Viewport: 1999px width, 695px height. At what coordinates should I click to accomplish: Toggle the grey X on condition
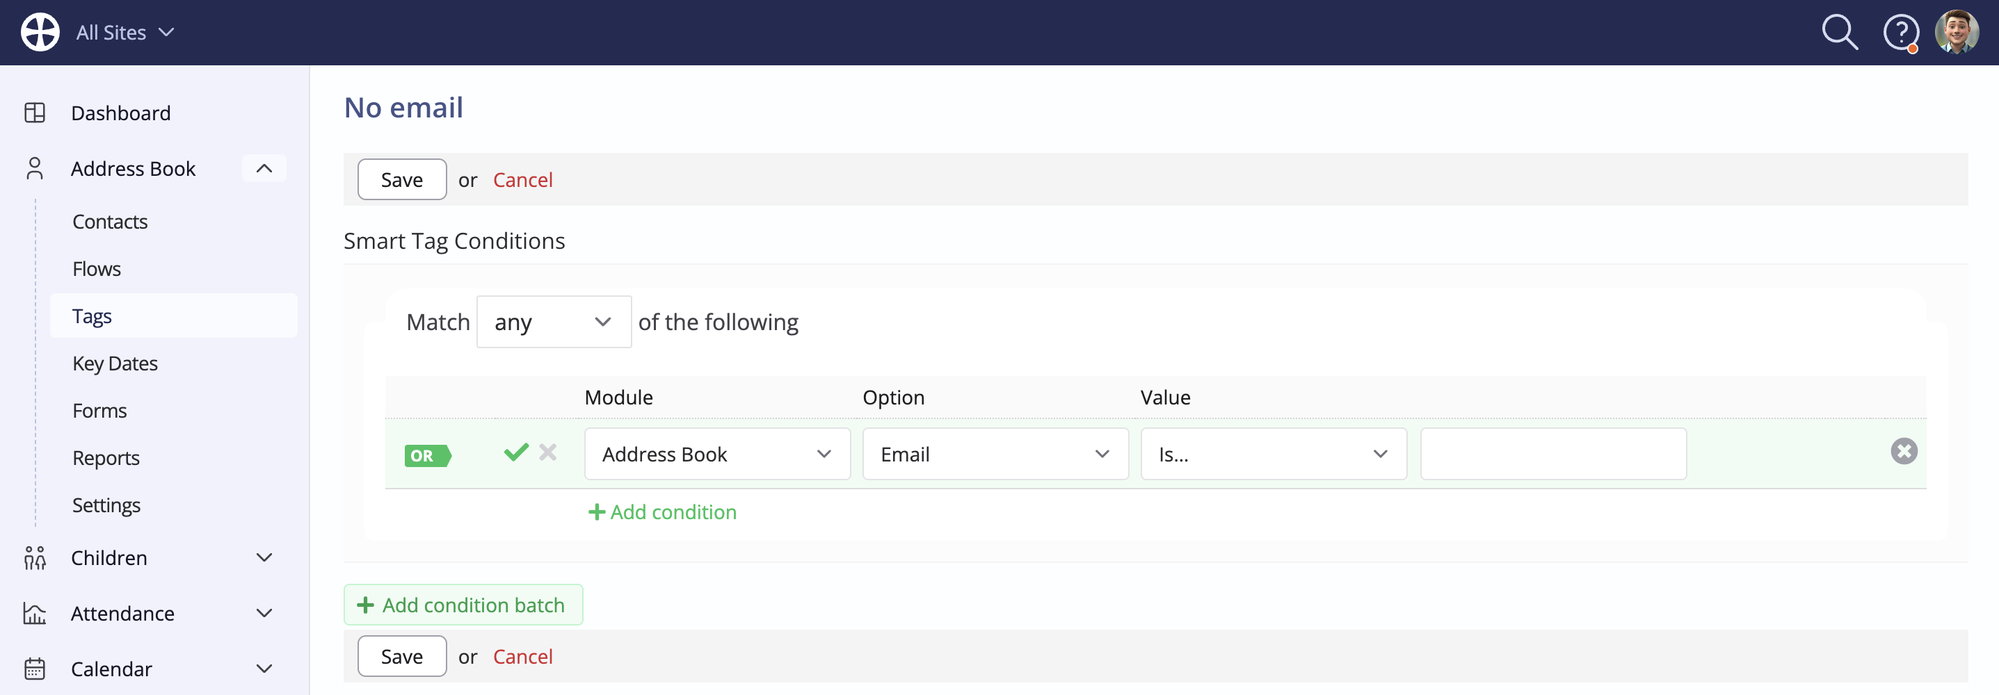(x=548, y=452)
